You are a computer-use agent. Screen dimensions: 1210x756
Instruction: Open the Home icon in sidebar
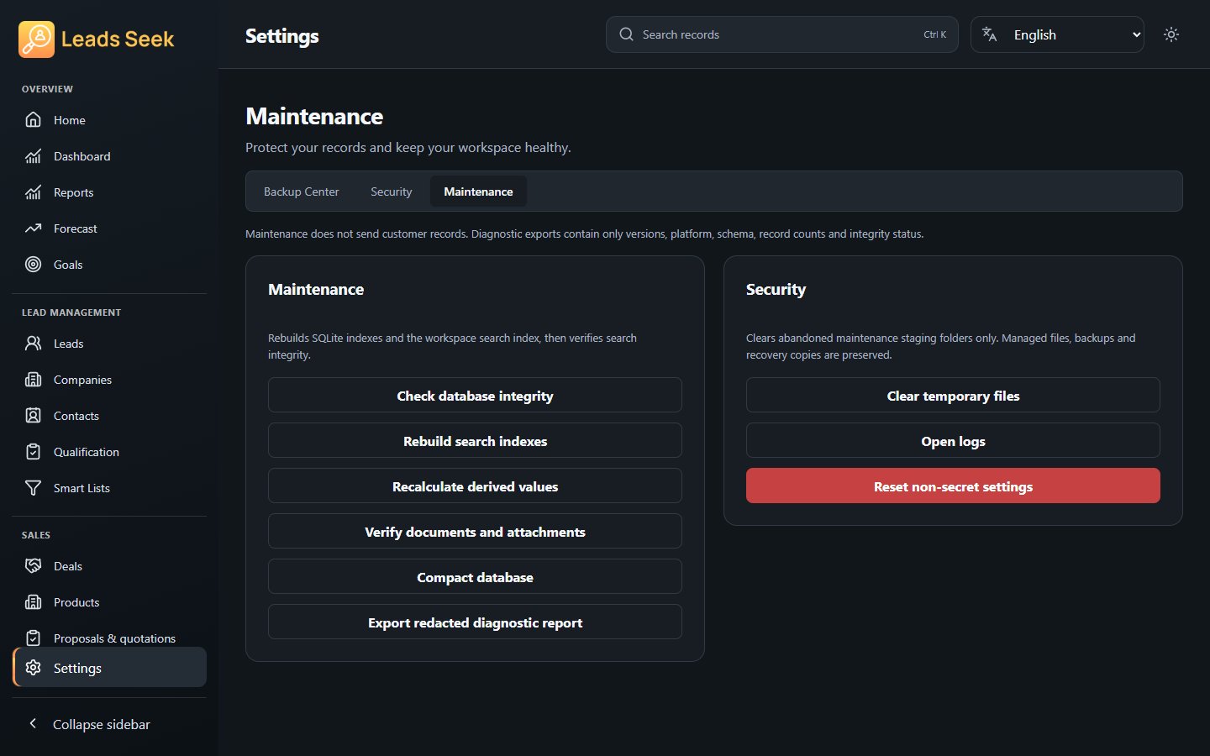[x=33, y=120]
